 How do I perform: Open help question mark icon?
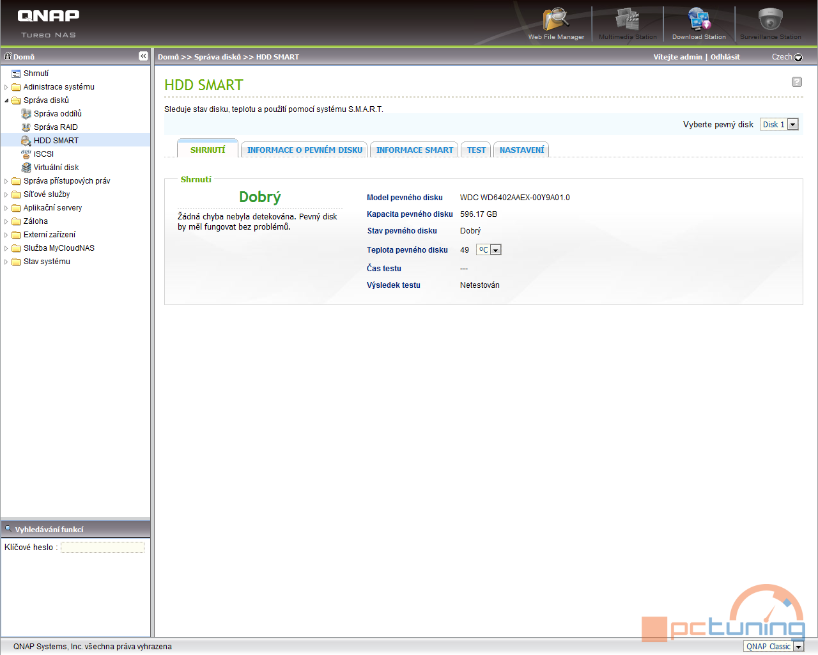click(797, 82)
